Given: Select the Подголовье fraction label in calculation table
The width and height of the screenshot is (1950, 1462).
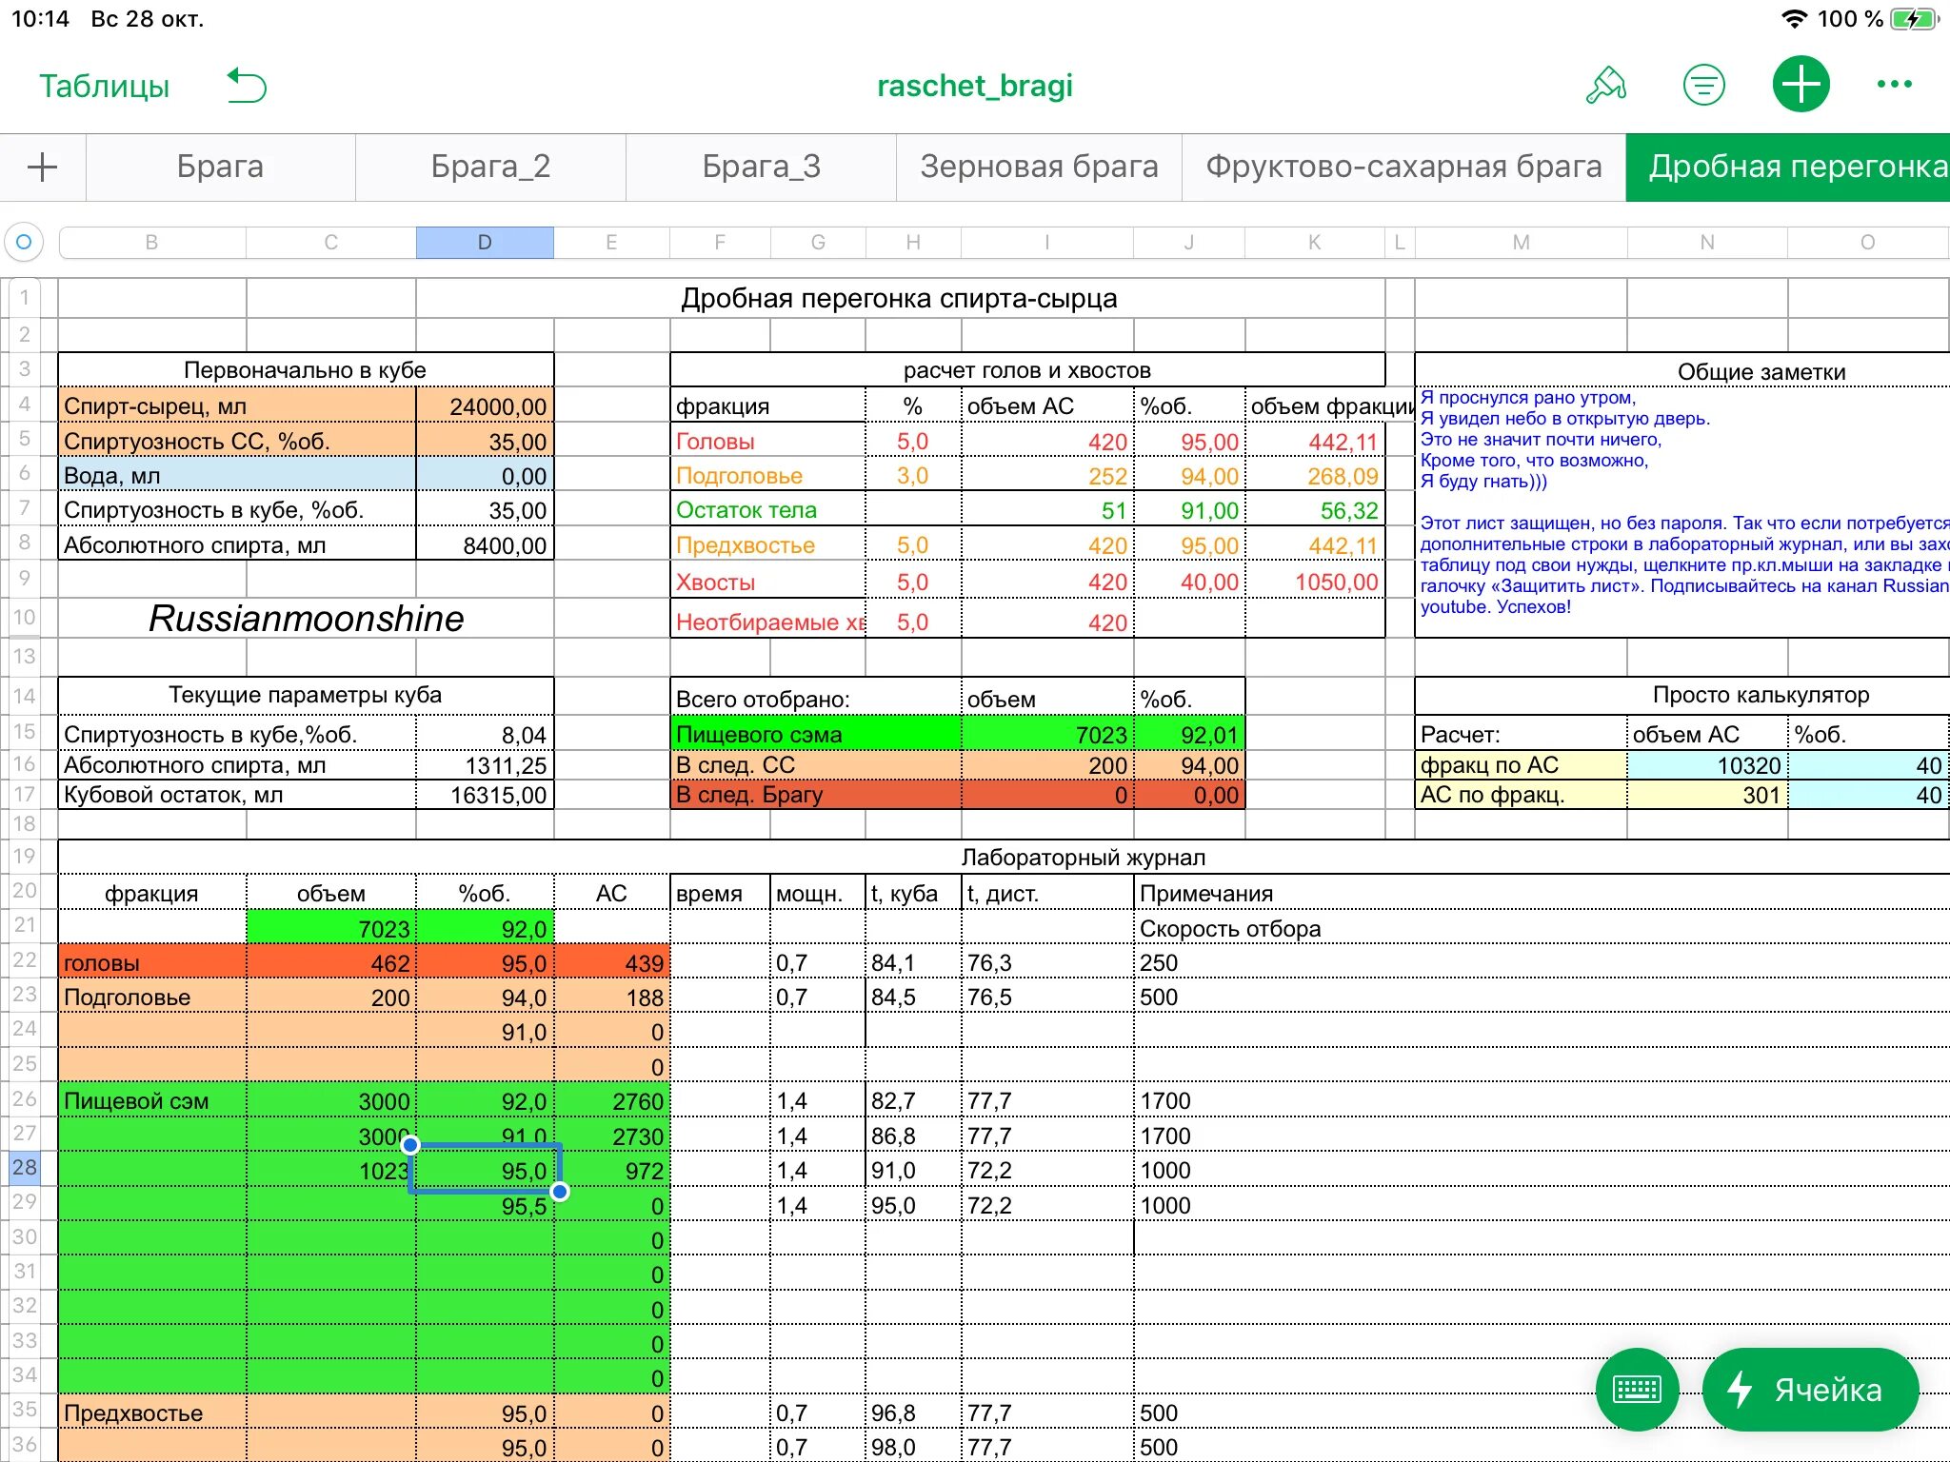Looking at the screenshot, I should (x=767, y=475).
